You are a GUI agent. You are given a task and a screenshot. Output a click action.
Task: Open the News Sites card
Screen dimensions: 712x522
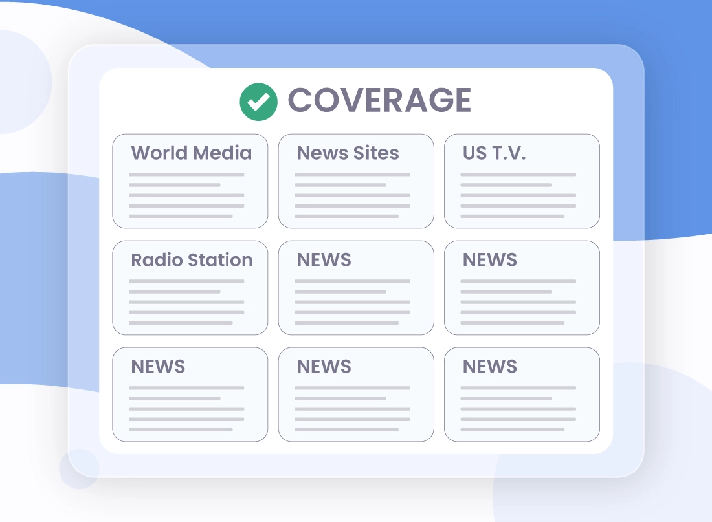(356, 181)
